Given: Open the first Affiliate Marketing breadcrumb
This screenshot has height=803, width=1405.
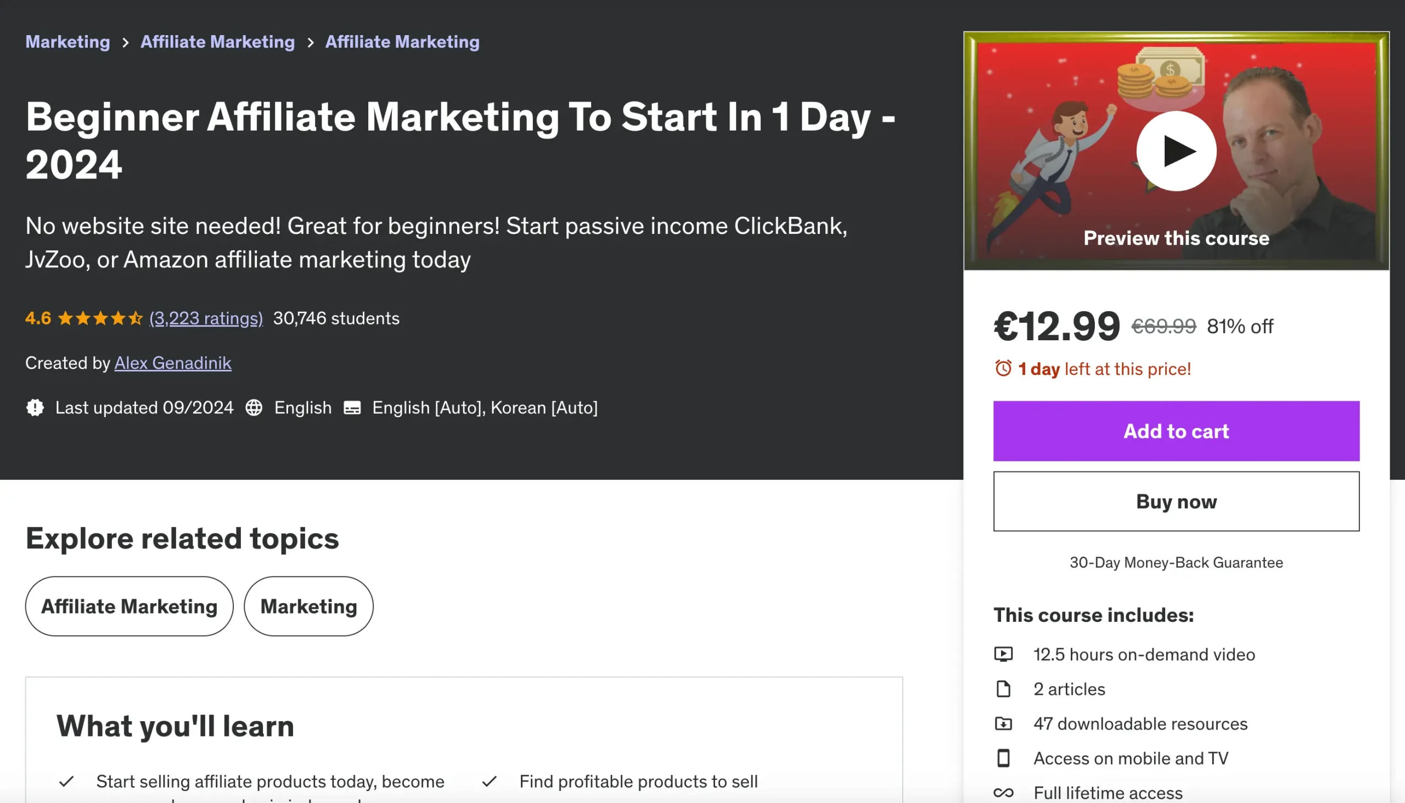Looking at the screenshot, I should 217,42.
